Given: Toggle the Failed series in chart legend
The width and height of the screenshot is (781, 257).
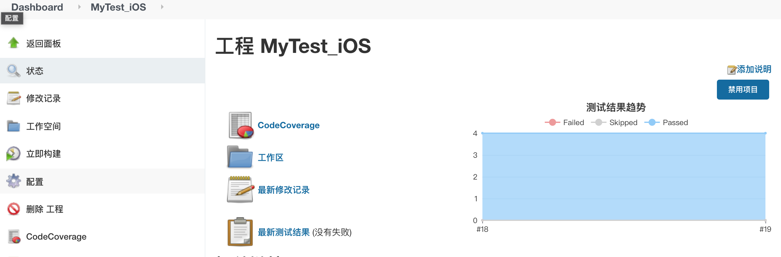Looking at the screenshot, I should pyautogui.click(x=564, y=123).
